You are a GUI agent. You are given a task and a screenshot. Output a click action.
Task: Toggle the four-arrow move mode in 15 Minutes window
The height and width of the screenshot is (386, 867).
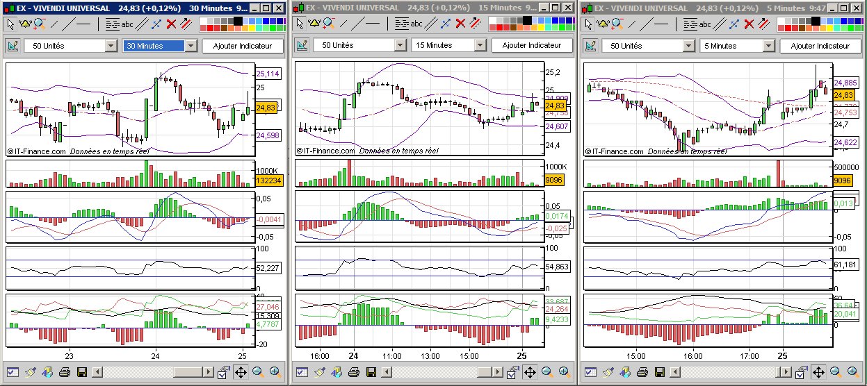click(x=529, y=372)
